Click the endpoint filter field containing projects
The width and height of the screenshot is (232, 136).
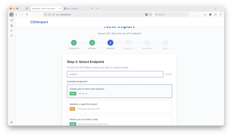115,74
